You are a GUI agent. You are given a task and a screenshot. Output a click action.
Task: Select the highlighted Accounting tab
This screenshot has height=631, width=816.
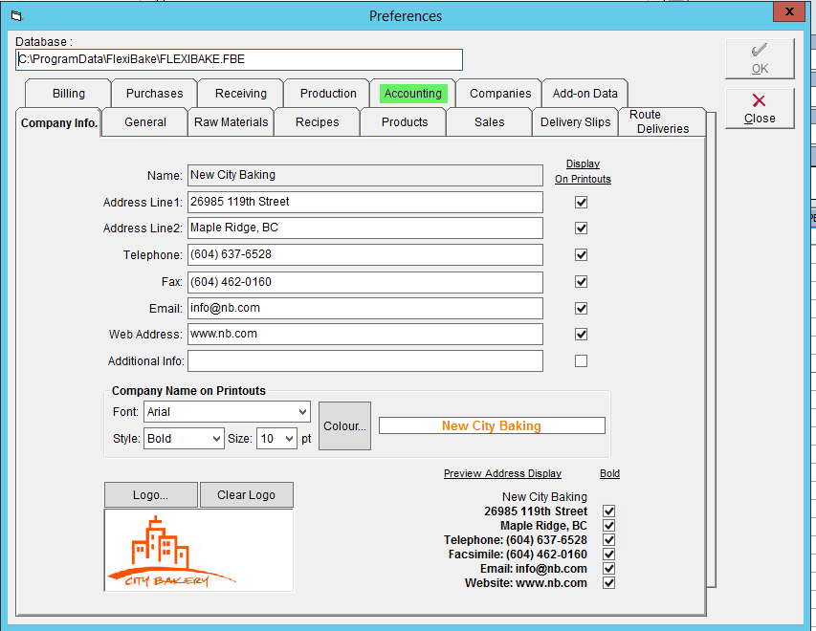pos(412,93)
